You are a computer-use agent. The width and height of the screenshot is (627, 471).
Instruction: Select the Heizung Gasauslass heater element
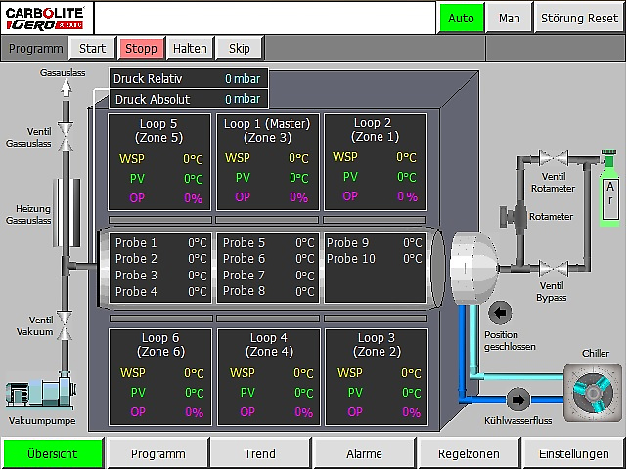coord(67,212)
